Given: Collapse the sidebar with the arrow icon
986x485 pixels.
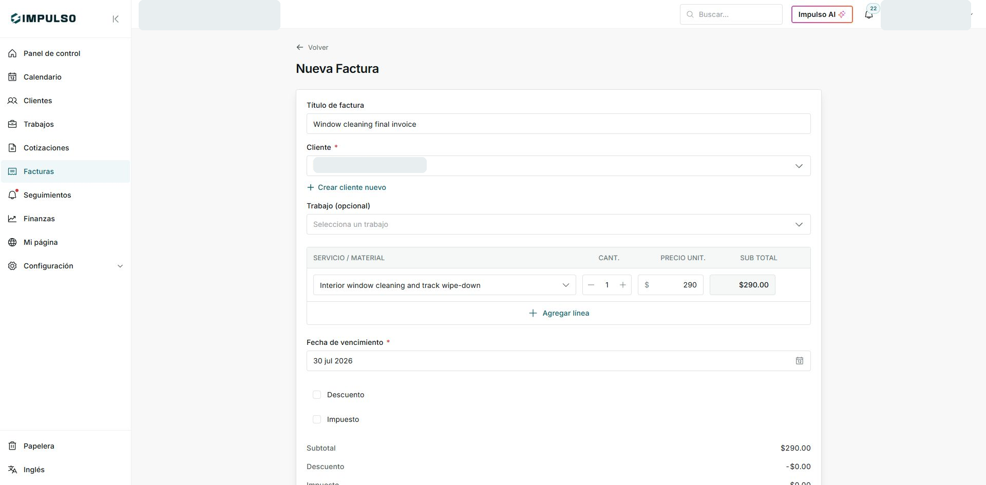Looking at the screenshot, I should click(x=116, y=19).
